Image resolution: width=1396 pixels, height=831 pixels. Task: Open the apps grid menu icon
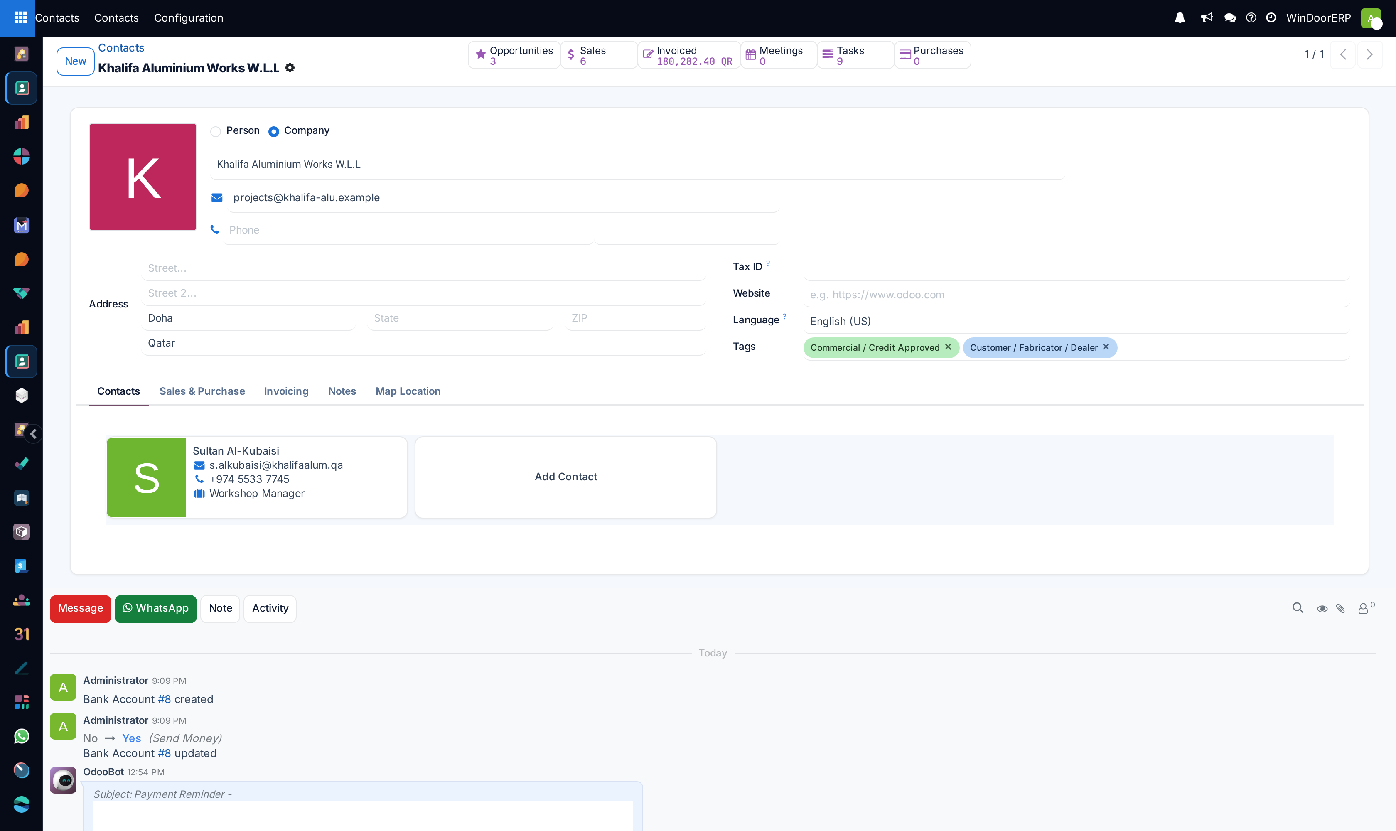pos(21,18)
